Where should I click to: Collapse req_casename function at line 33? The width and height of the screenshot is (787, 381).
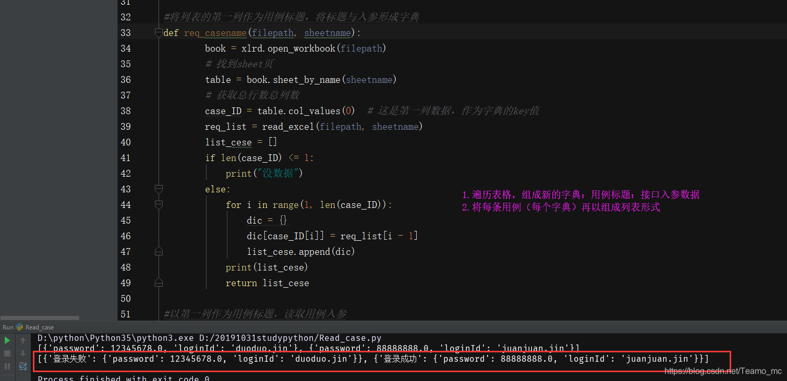click(x=159, y=33)
